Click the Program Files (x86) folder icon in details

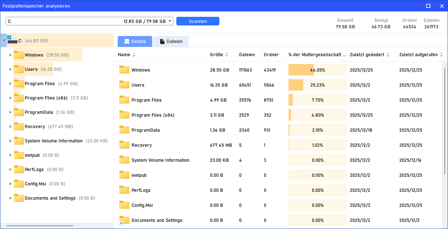coord(124,115)
